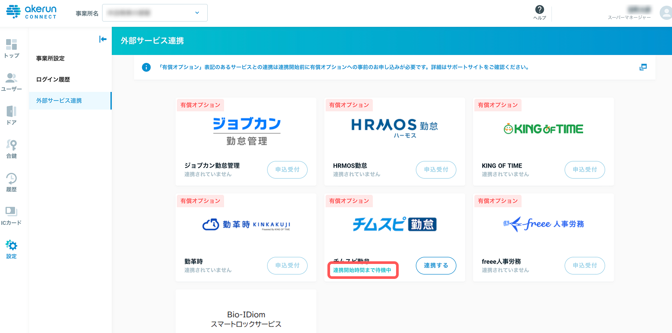The width and height of the screenshot is (672, 333).
Task: Click the 有償オプション badge on HRMOS card
Action: (349, 105)
